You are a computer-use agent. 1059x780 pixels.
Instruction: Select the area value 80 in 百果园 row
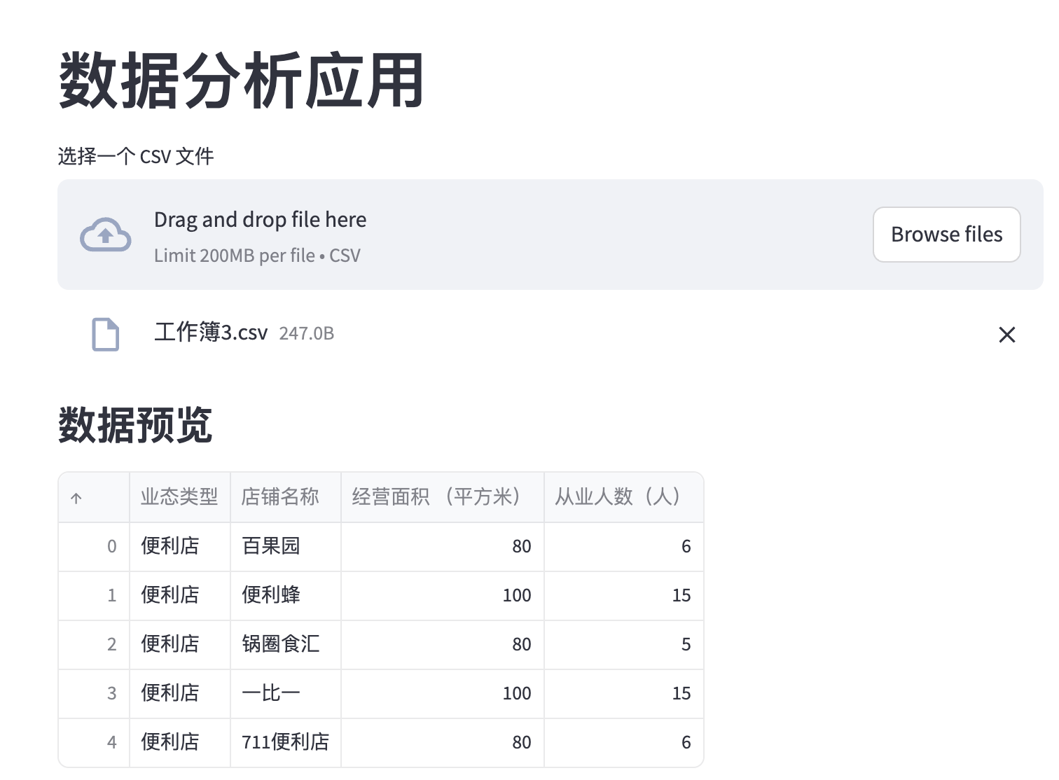[x=443, y=546]
